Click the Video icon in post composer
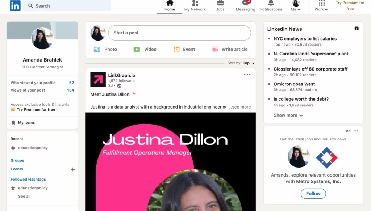371x211 pixels. click(x=137, y=50)
